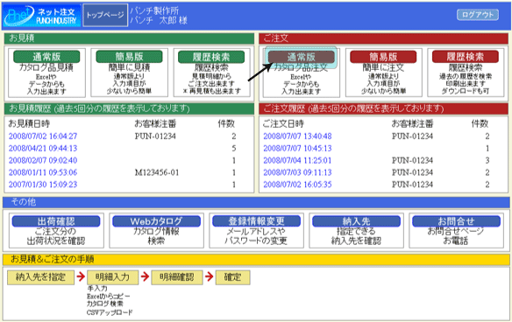Click the ログアウト button
The width and height of the screenshot is (512, 322).
478,15
